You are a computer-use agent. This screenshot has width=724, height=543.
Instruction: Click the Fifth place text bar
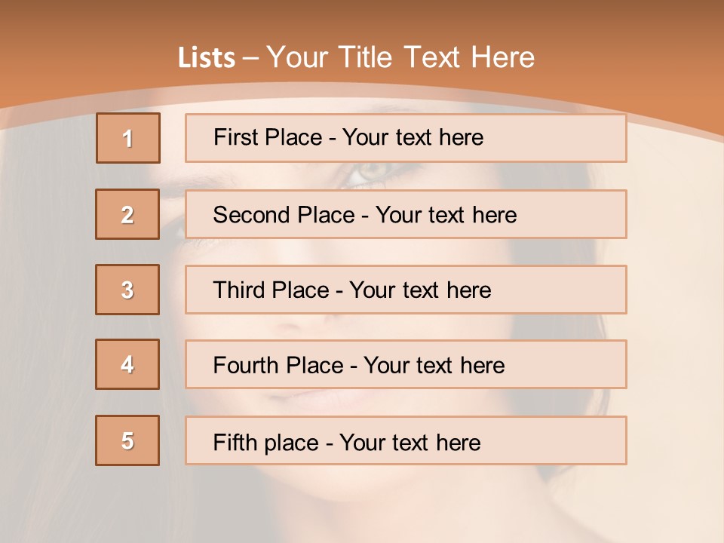pos(406,440)
